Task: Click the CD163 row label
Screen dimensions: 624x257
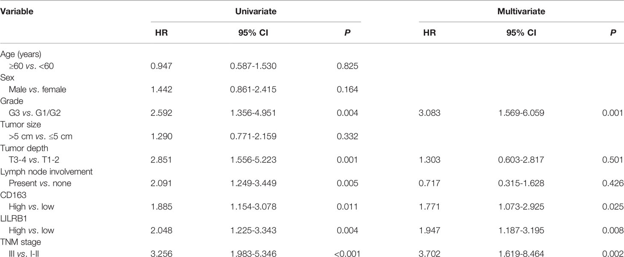Action: click(10, 195)
